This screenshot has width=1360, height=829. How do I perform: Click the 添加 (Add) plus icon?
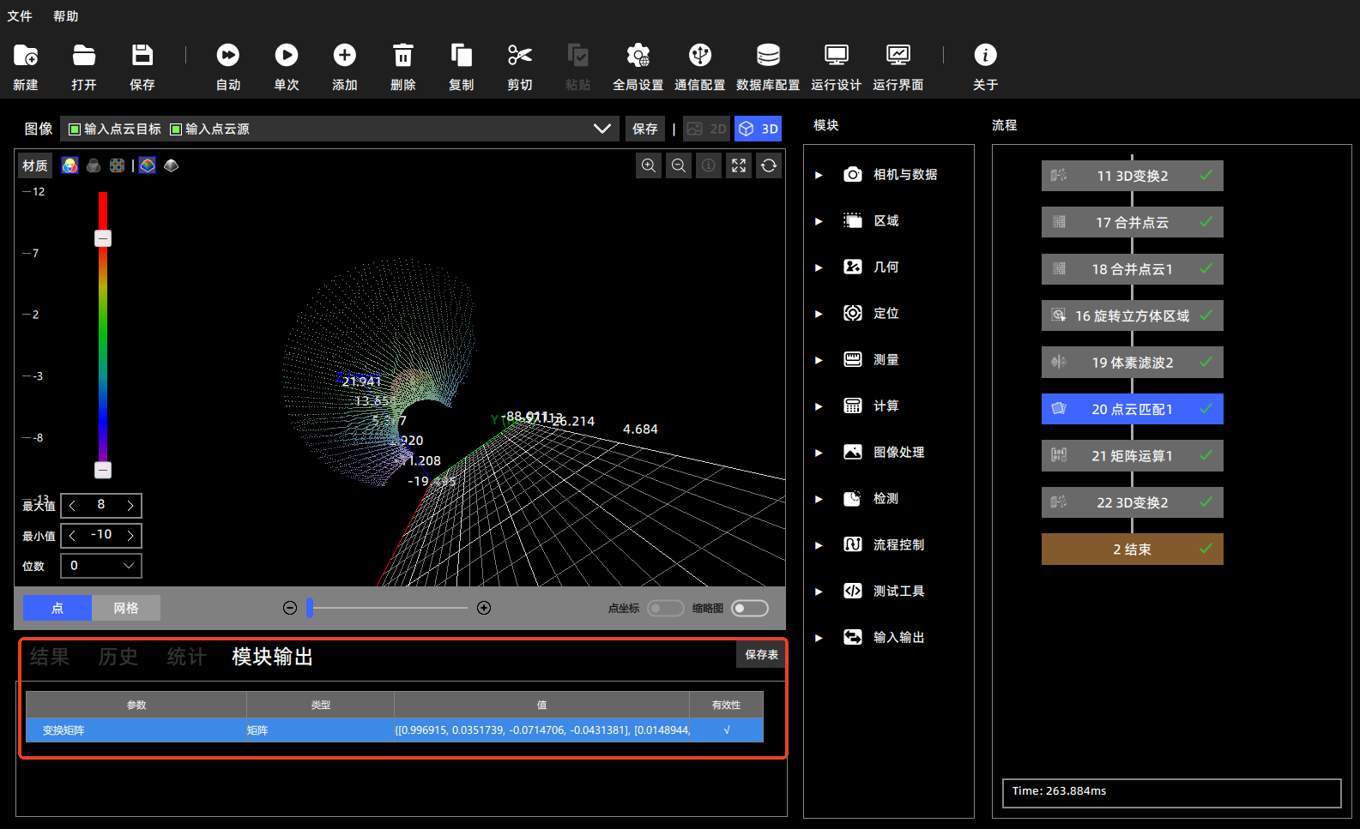345,56
